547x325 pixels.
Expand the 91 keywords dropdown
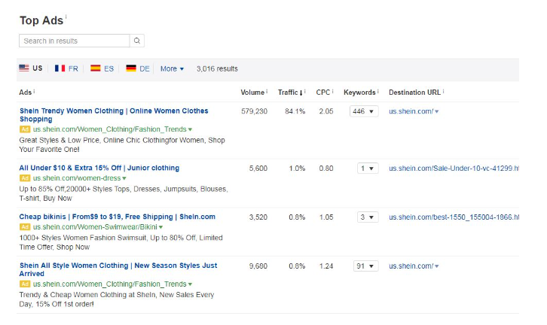click(x=365, y=266)
